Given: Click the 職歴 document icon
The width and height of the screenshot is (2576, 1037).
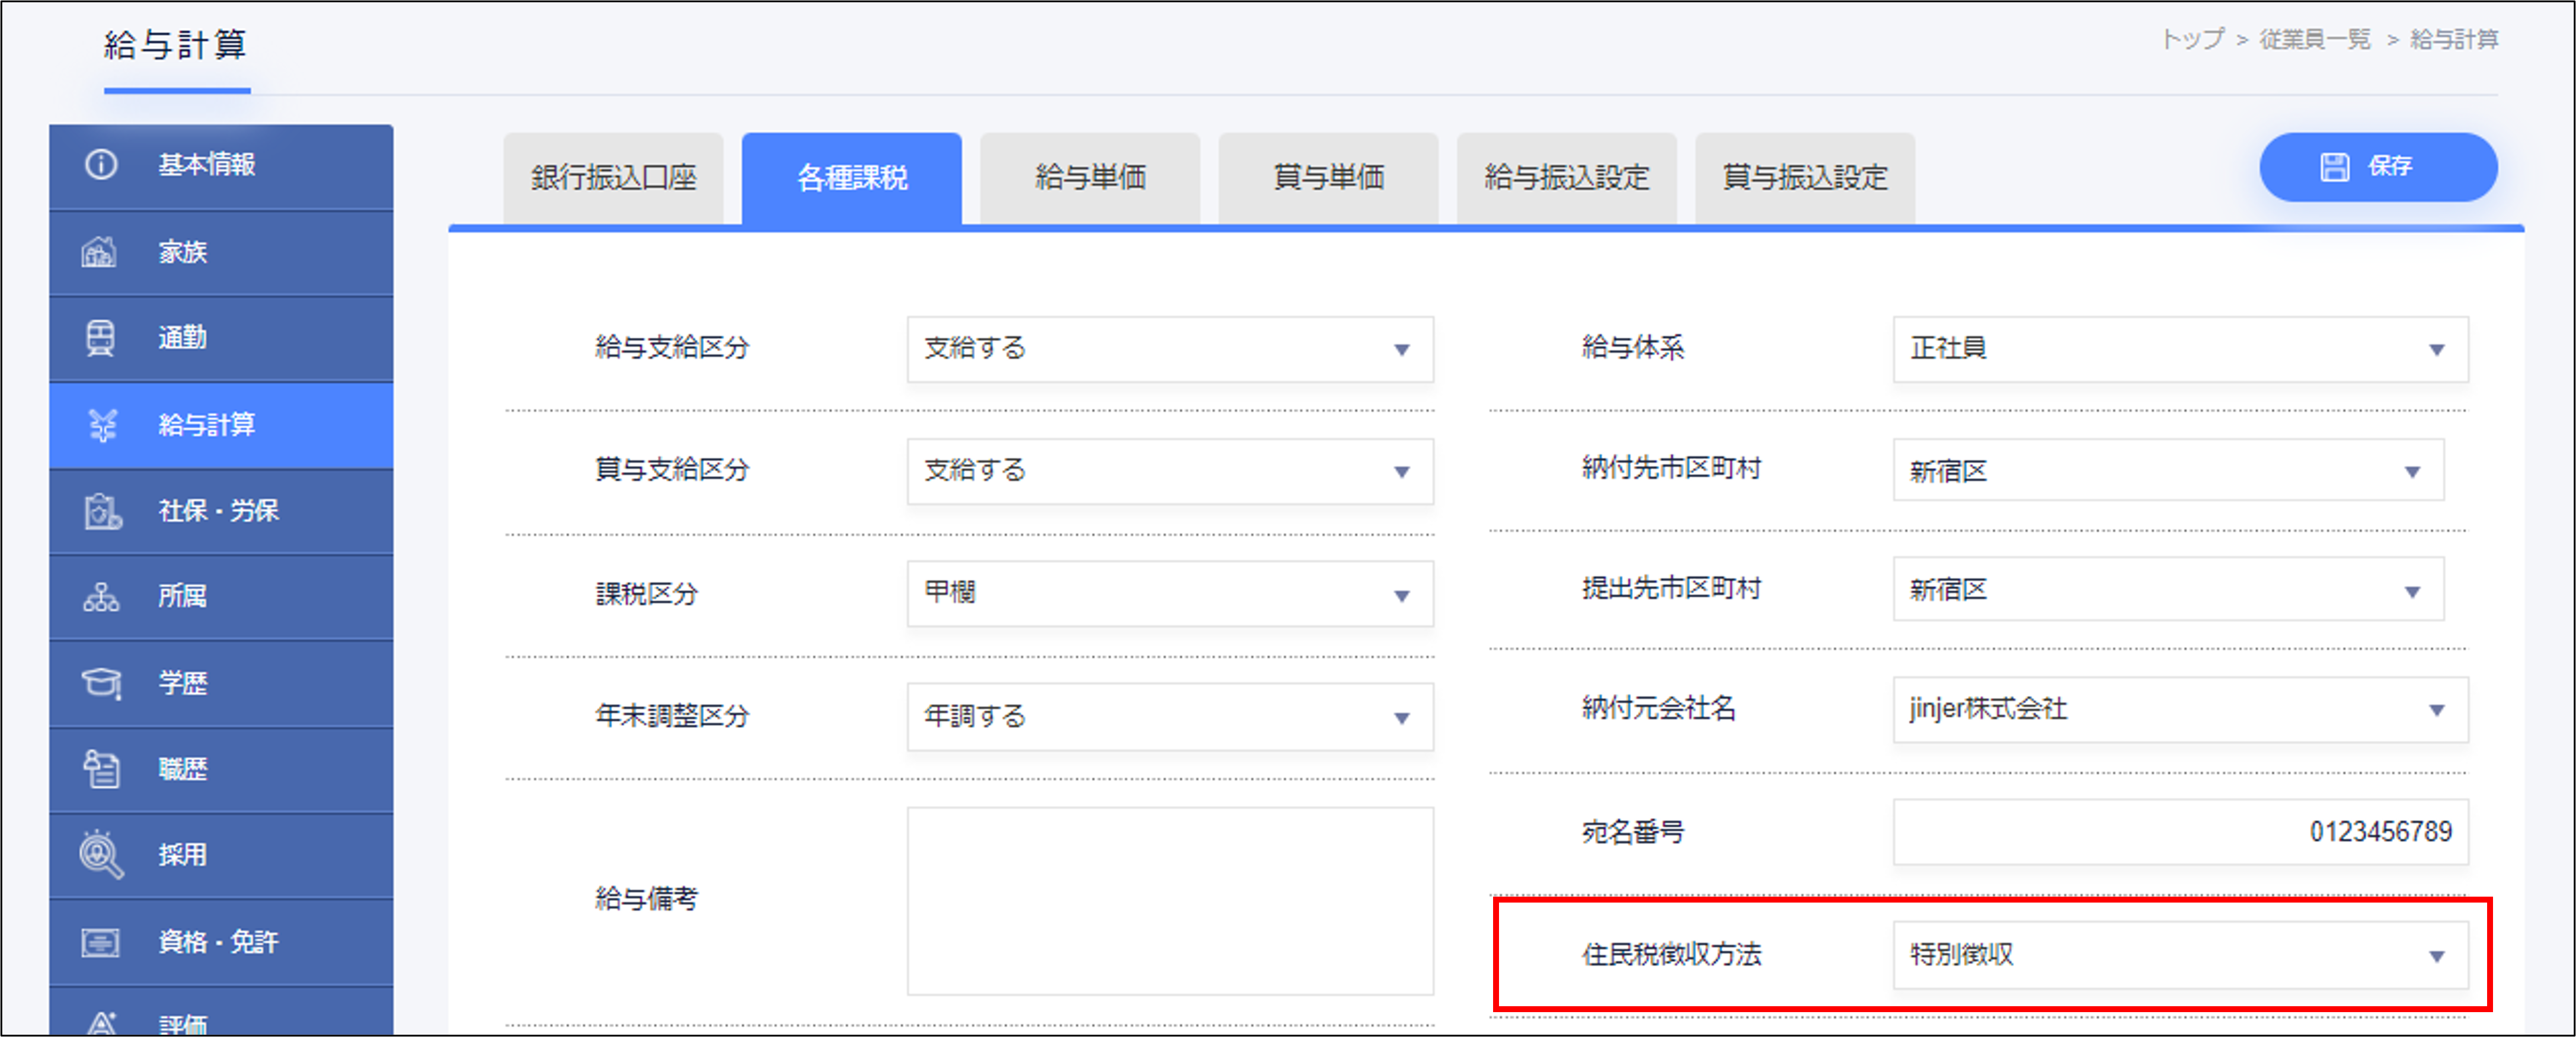Looking at the screenshot, I should [x=101, y=769].
